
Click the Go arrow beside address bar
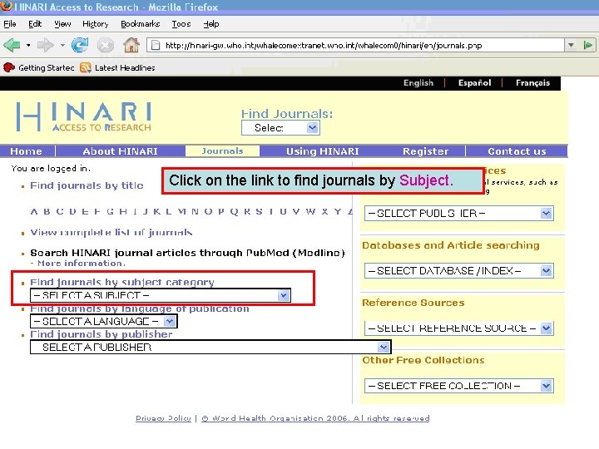588,46
